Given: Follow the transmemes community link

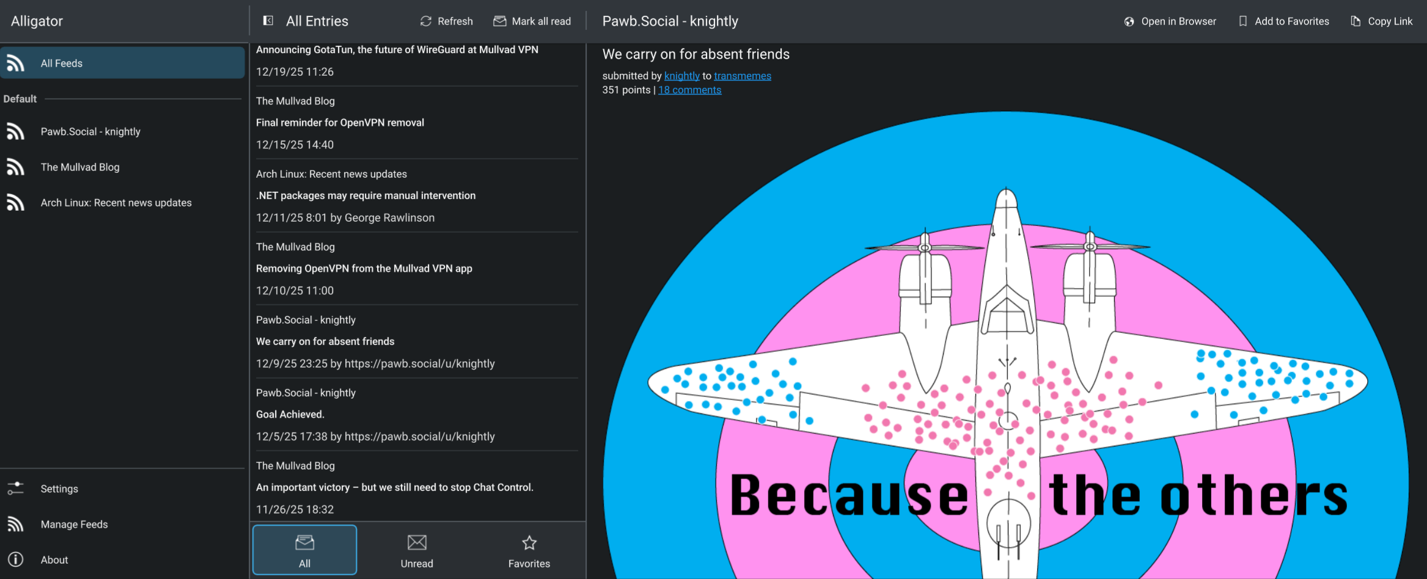Looking at the screenshot, I should coord(742,76).
